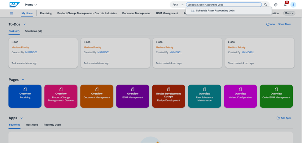This screenshot has height=143, width=302.
Task: Click the SAP logo
Action: [x=15, y=5]
